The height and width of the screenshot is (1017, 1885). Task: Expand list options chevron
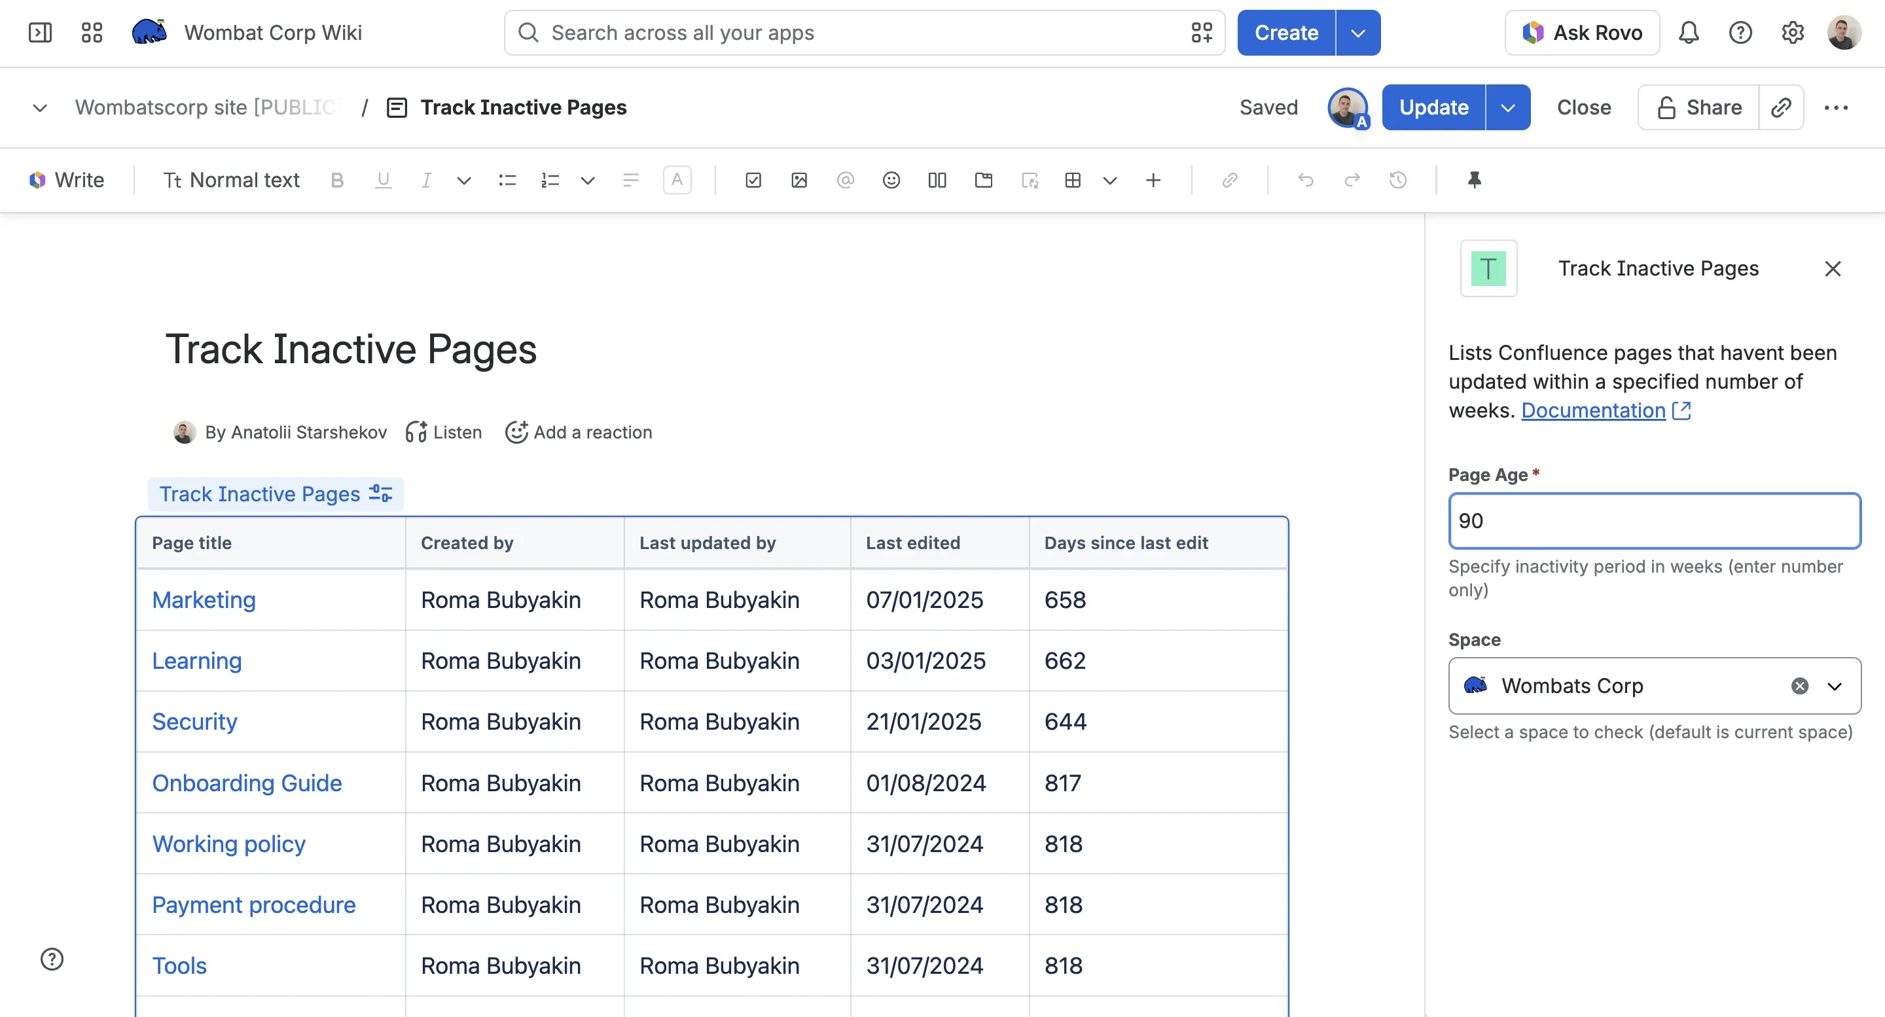(588, 180)
